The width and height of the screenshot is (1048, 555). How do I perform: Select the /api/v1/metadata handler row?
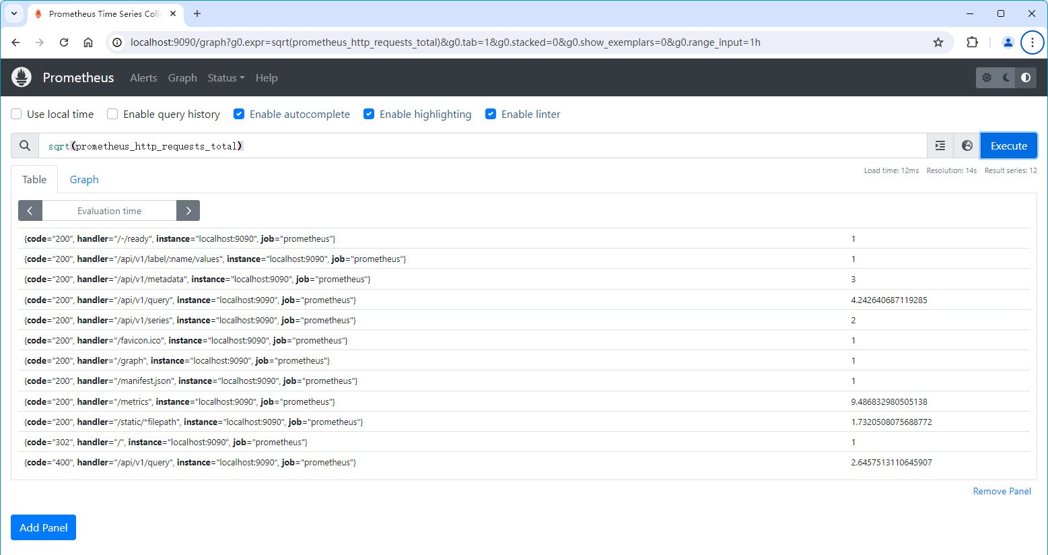[x=524, y=279]
